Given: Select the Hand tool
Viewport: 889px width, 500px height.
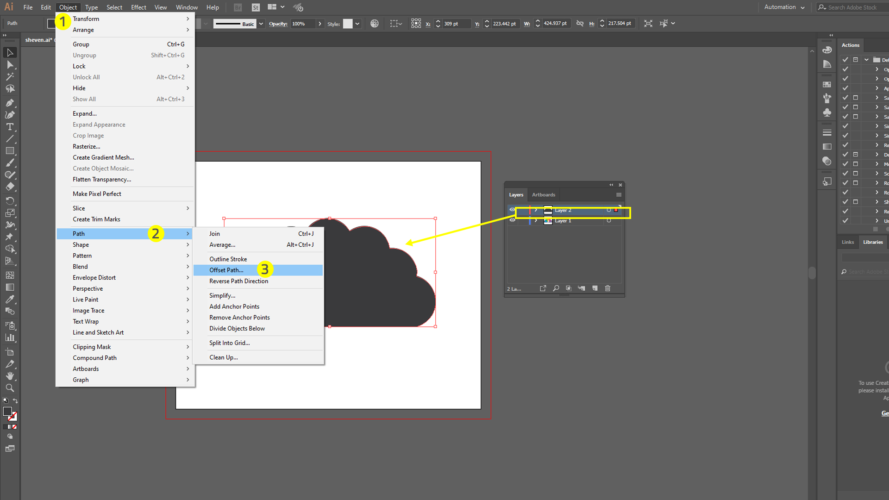Looking at the screenshot, I should pos(10,376).
